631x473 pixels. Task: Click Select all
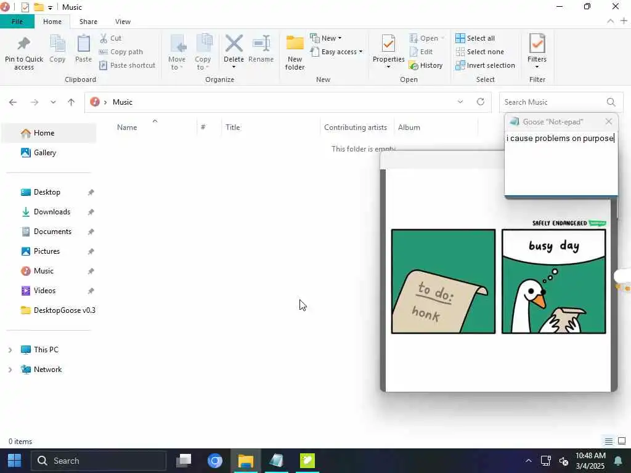click(x=475, y=38)
